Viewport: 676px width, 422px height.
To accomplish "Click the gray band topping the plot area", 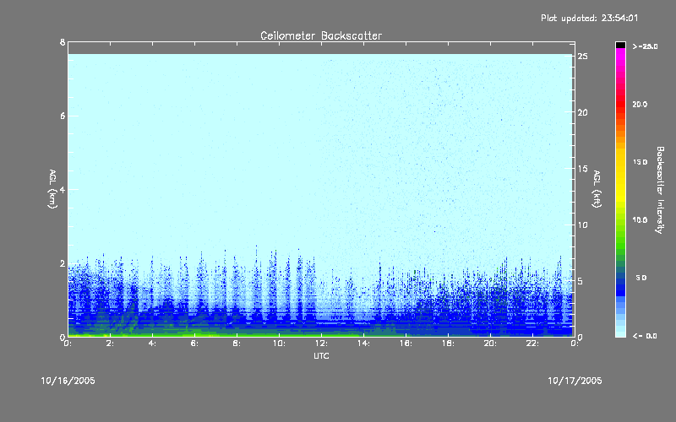I will coord(321,48).
